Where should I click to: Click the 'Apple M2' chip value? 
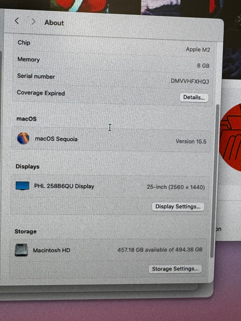[198, 50]
